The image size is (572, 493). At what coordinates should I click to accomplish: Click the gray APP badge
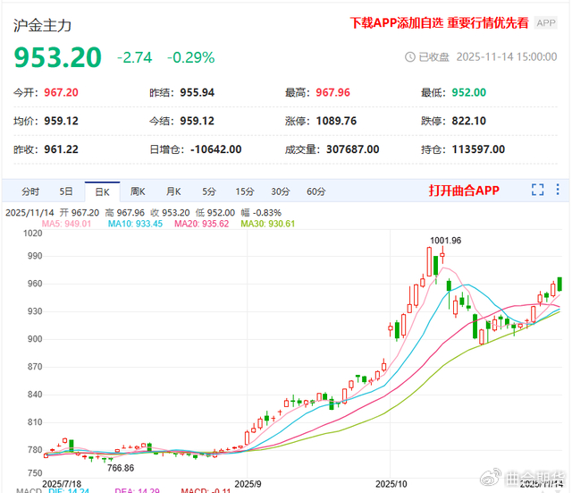pos(546,23)
